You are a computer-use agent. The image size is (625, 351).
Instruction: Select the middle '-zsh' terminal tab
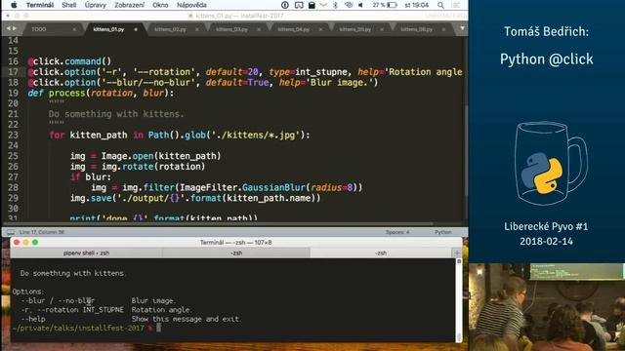pos(236,253)
